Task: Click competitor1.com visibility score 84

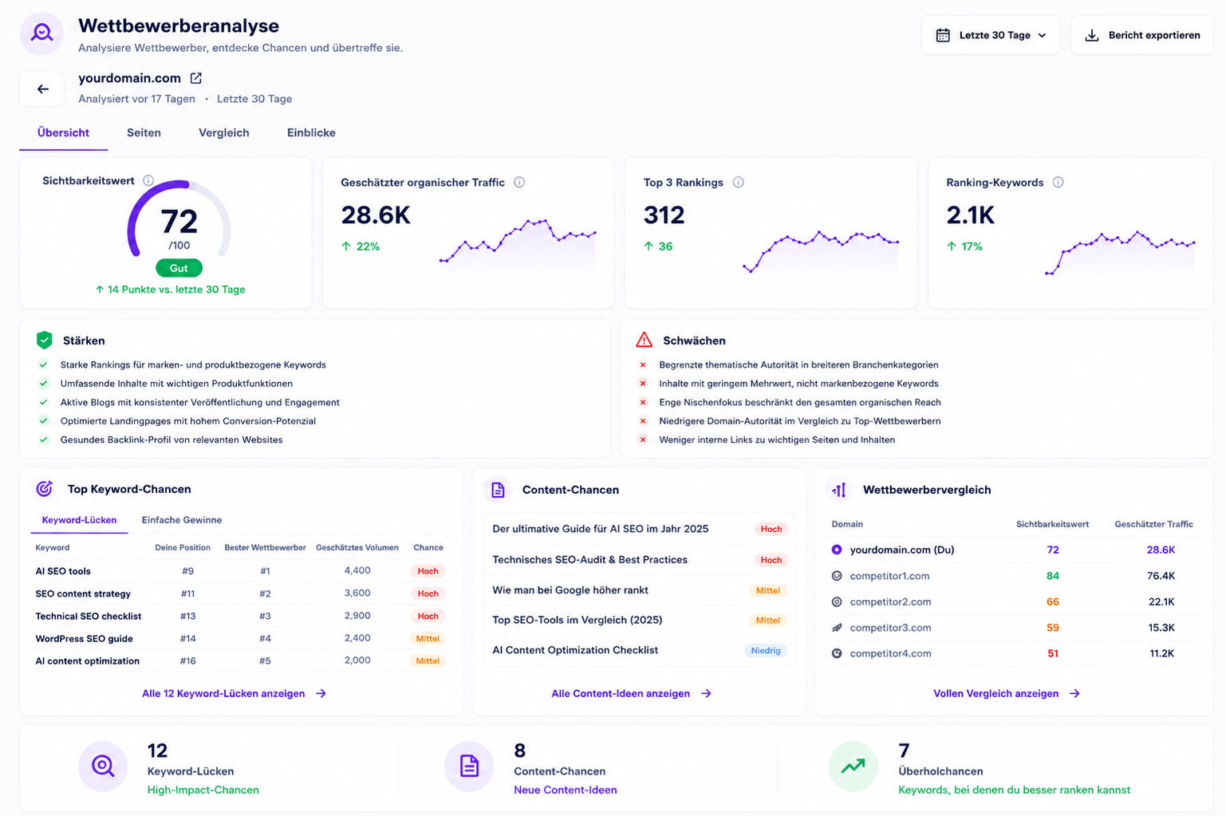Action: pos(1053,576)
